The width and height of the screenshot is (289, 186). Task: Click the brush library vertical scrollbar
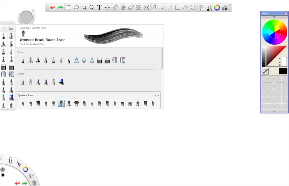click(x=162, y=58)
